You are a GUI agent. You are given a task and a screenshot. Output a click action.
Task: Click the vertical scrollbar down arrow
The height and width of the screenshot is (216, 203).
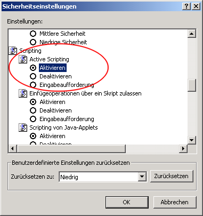192,140
